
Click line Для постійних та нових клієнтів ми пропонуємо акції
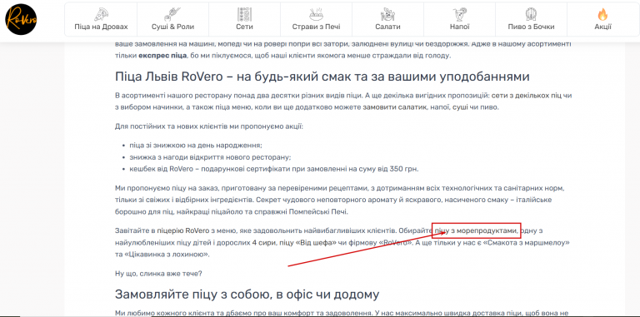coord(209,126)
